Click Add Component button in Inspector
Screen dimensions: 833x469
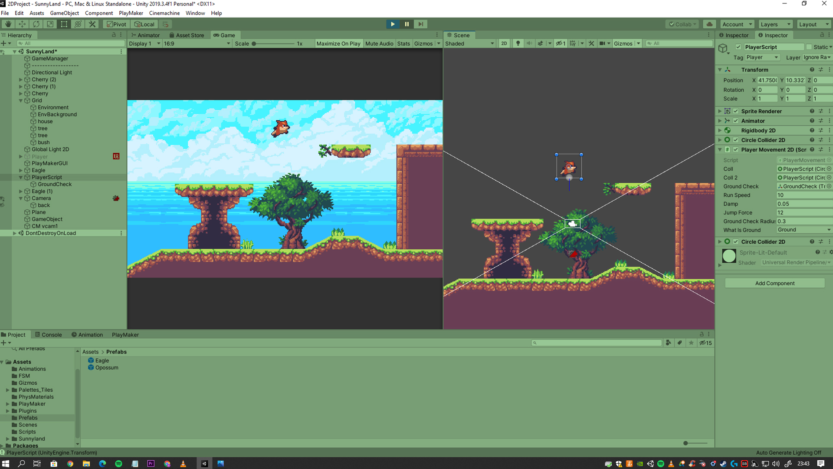[774, 283]
